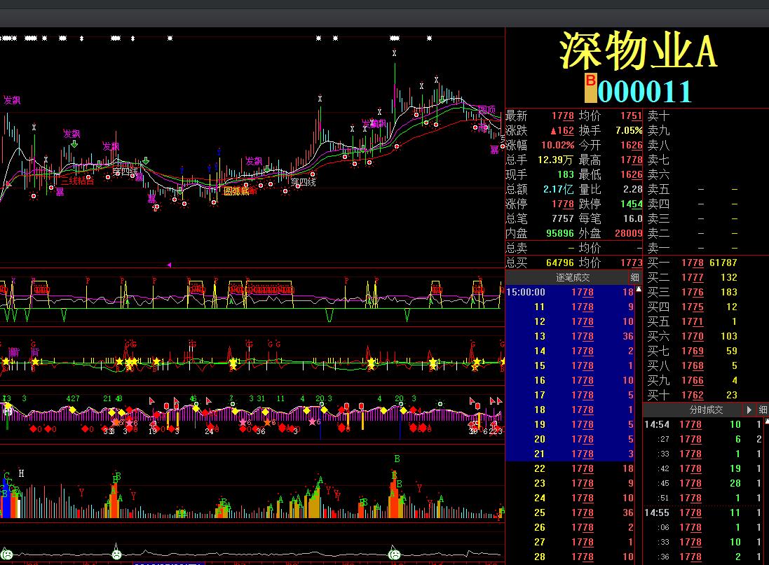Click the white H marker in the volume panel

21,473
